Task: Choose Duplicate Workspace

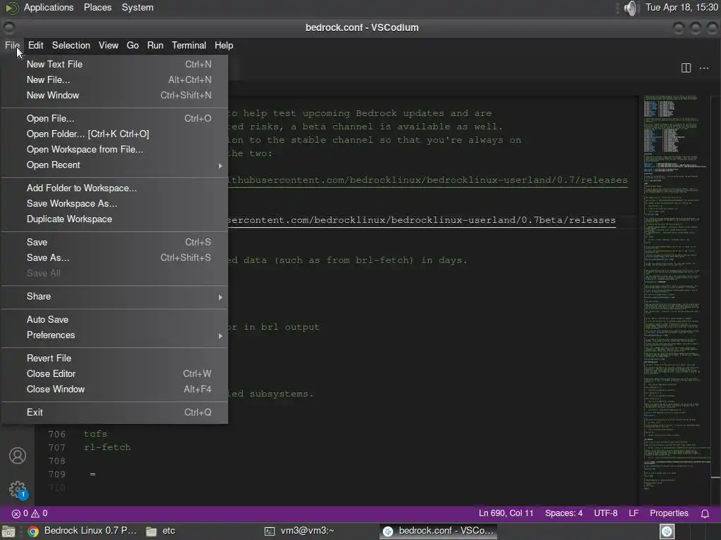Action: (115, 219)
